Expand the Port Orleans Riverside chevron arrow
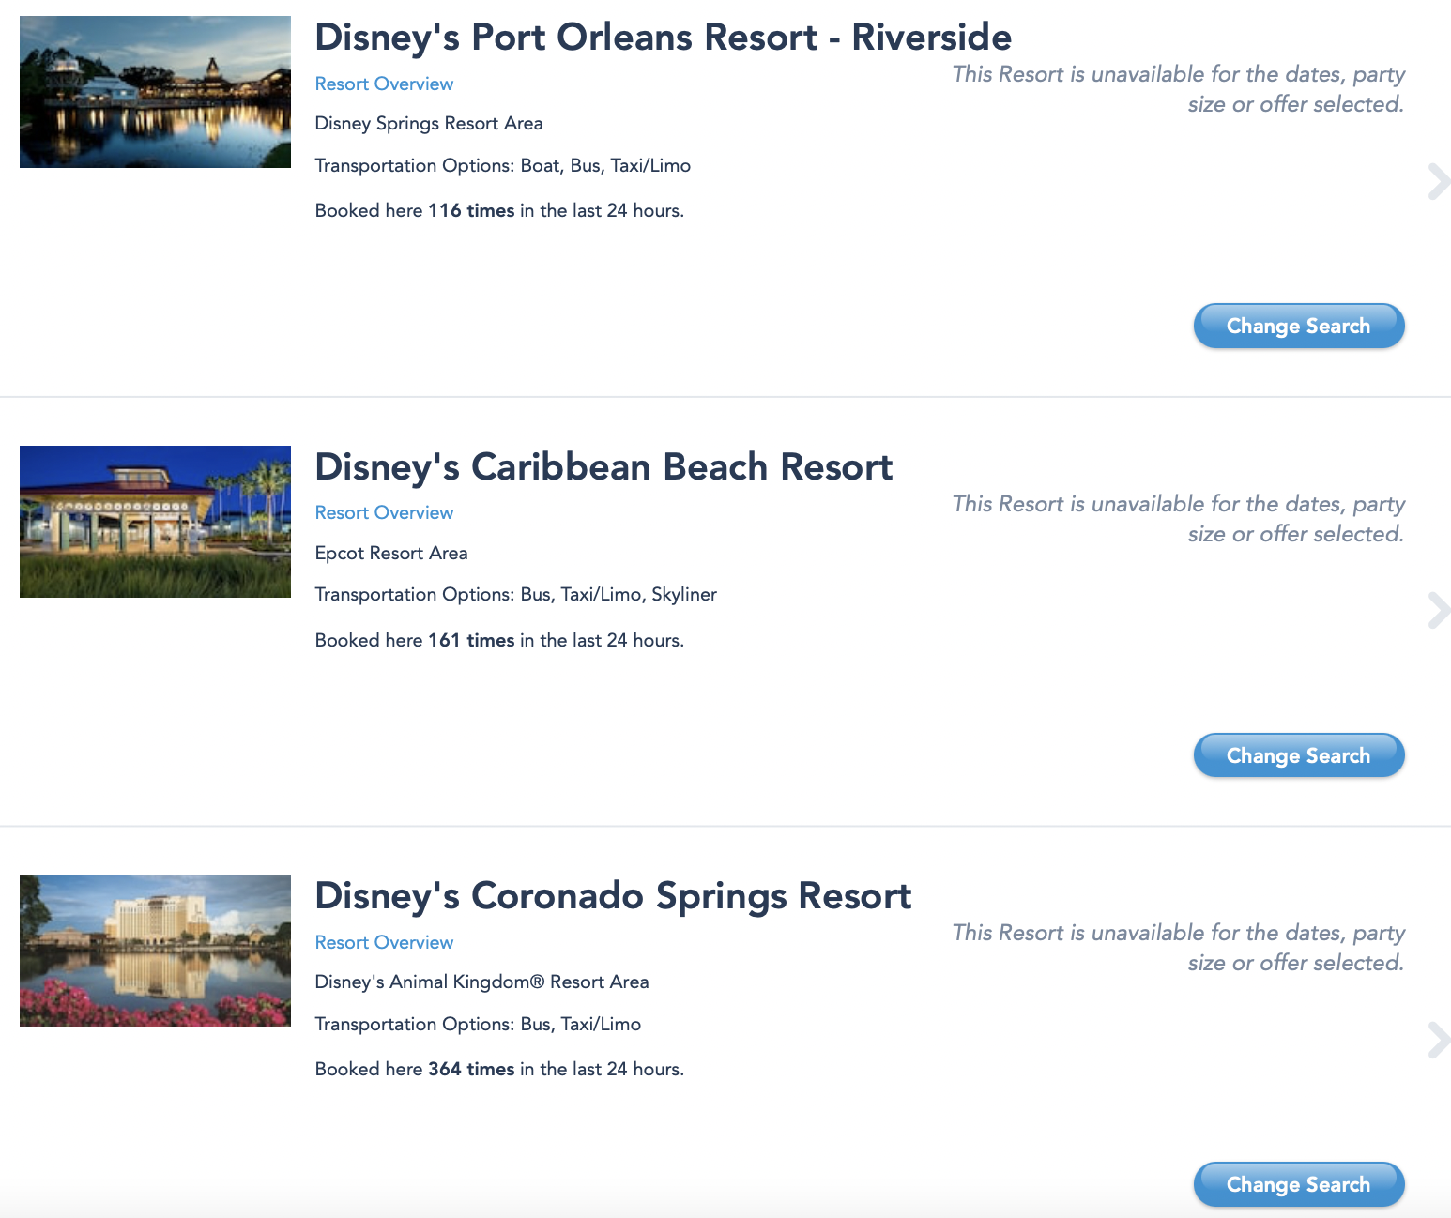This screenshot has height=1218, width=1451. click(1437, 182)
